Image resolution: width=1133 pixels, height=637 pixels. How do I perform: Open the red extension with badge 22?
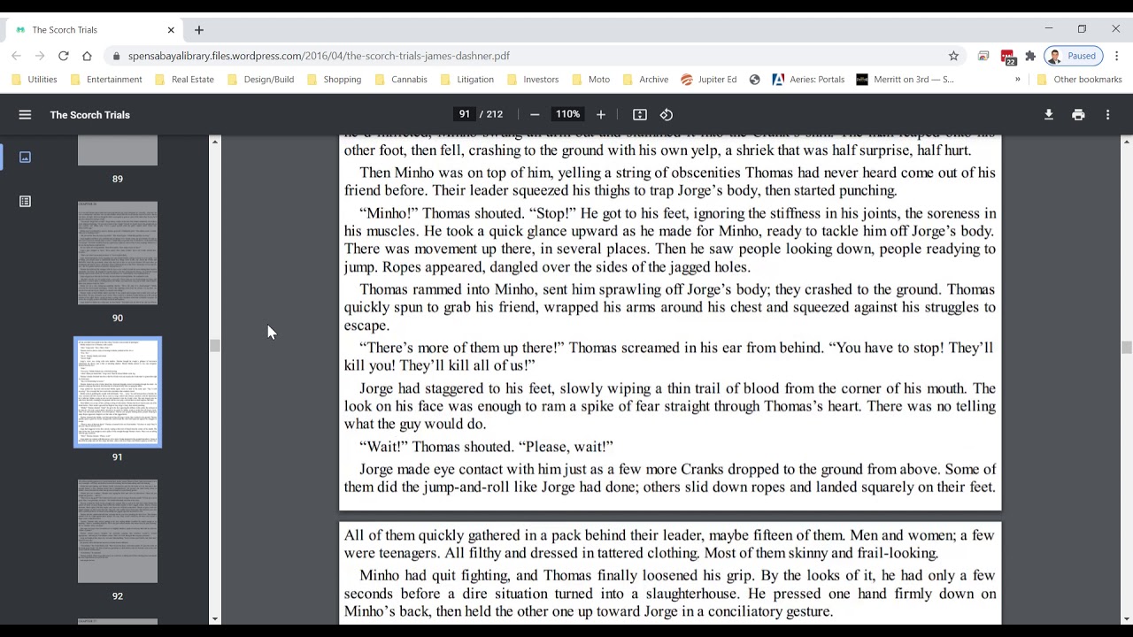click(x=1007, y=57)
